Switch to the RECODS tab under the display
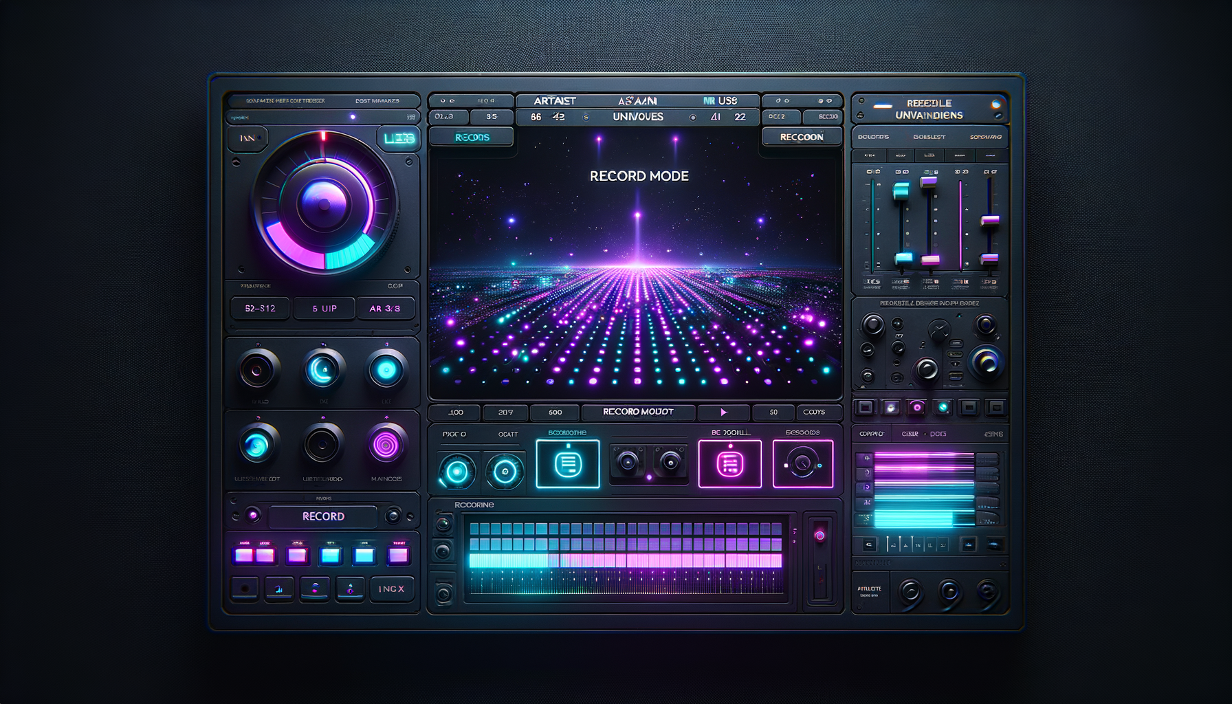The height and width of the screenshot is (704, 1232). click(x=472, y=137)
